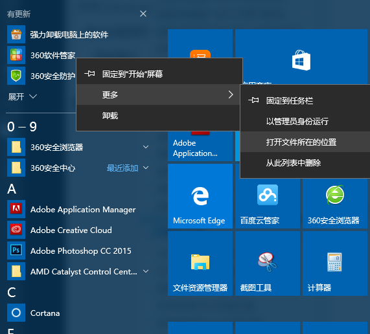Click pin icon beside 固定到"开始"屏幕
Image resolution: width=370 pixels, height=334 pixels.
[89, 74]
